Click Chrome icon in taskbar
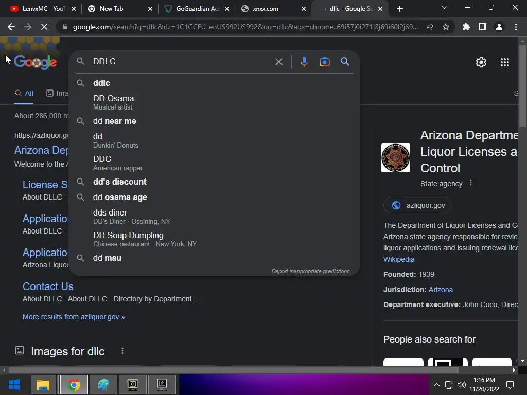This screenshot has width=527, height=395. point(74,385)
